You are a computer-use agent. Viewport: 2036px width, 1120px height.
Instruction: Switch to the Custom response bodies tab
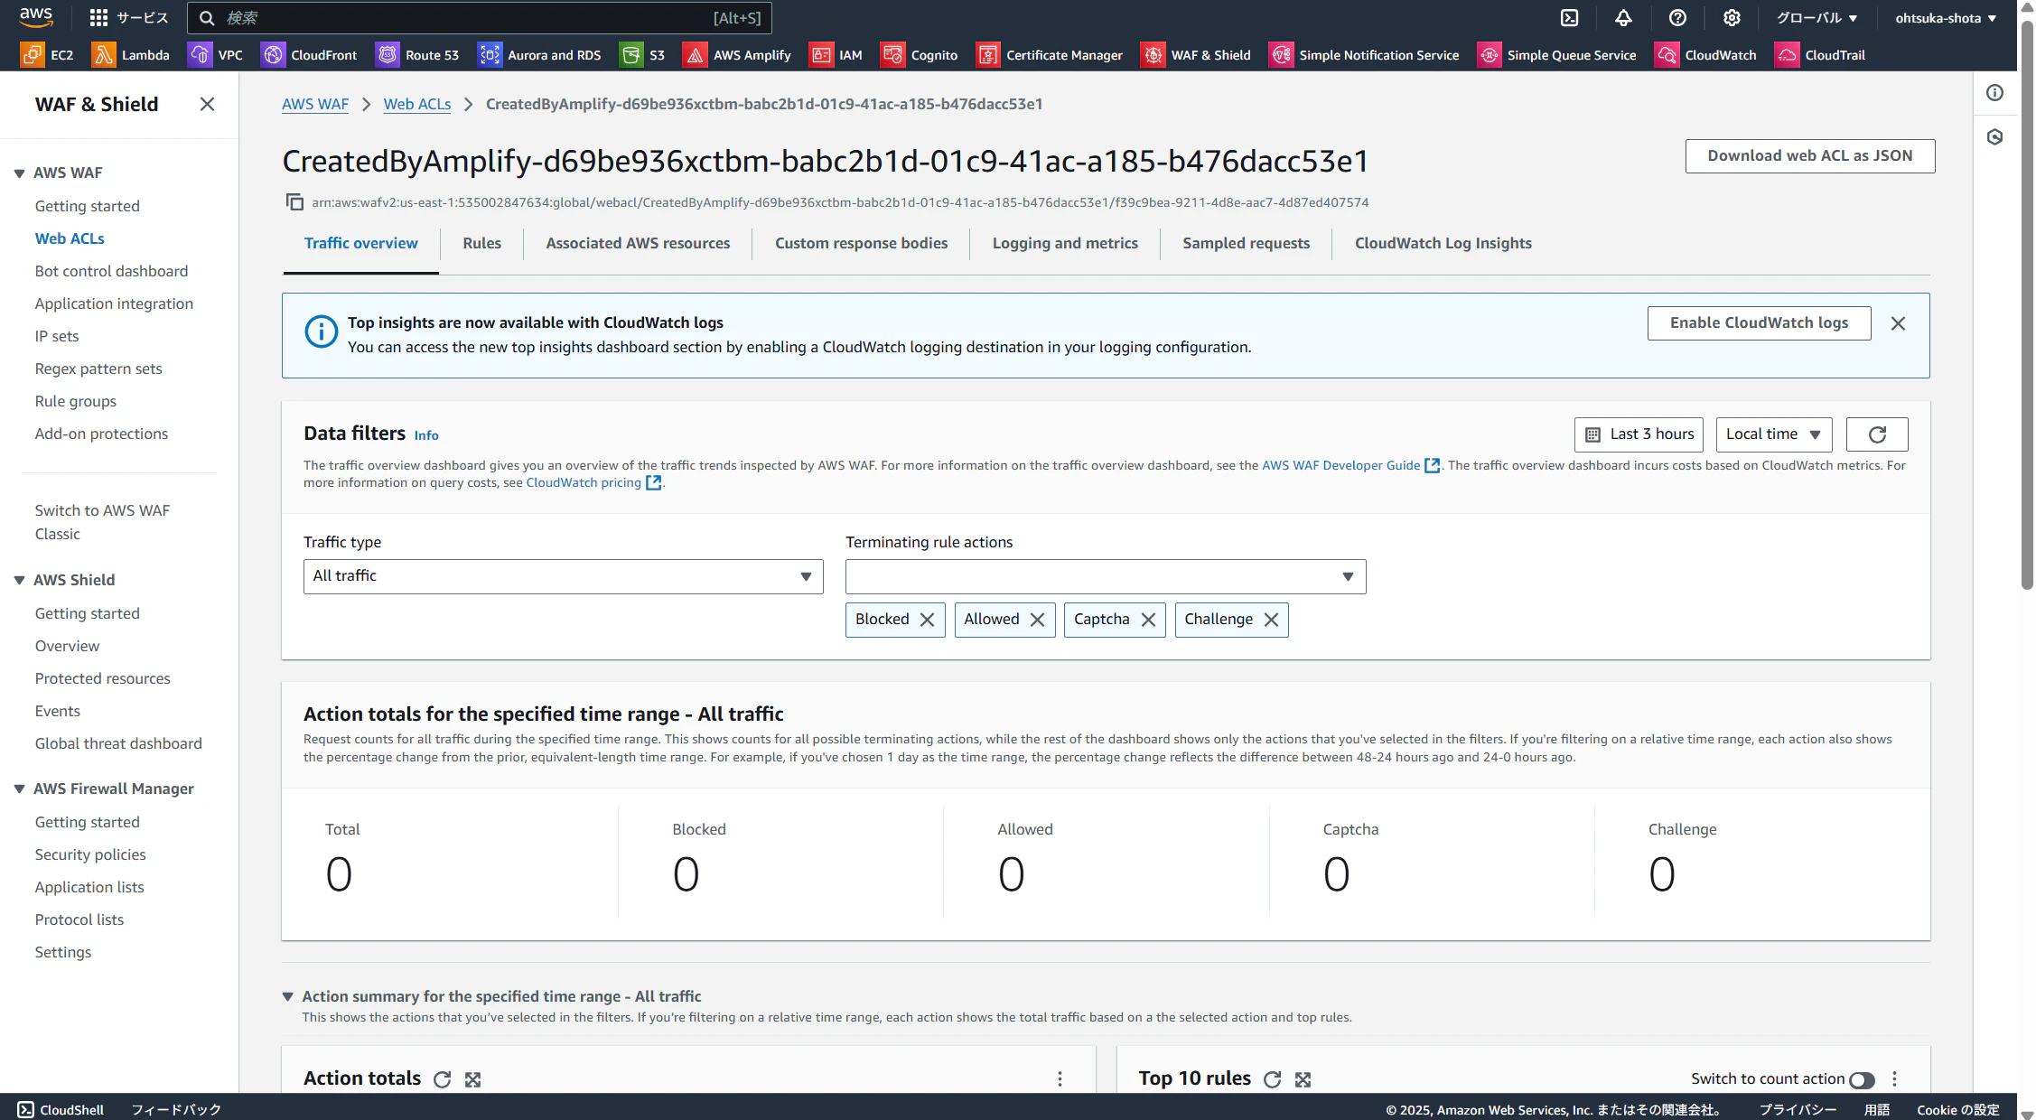861,243
